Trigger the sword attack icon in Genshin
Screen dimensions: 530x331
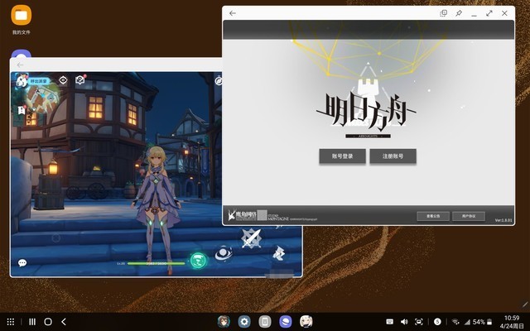click(x=251, y=238)
